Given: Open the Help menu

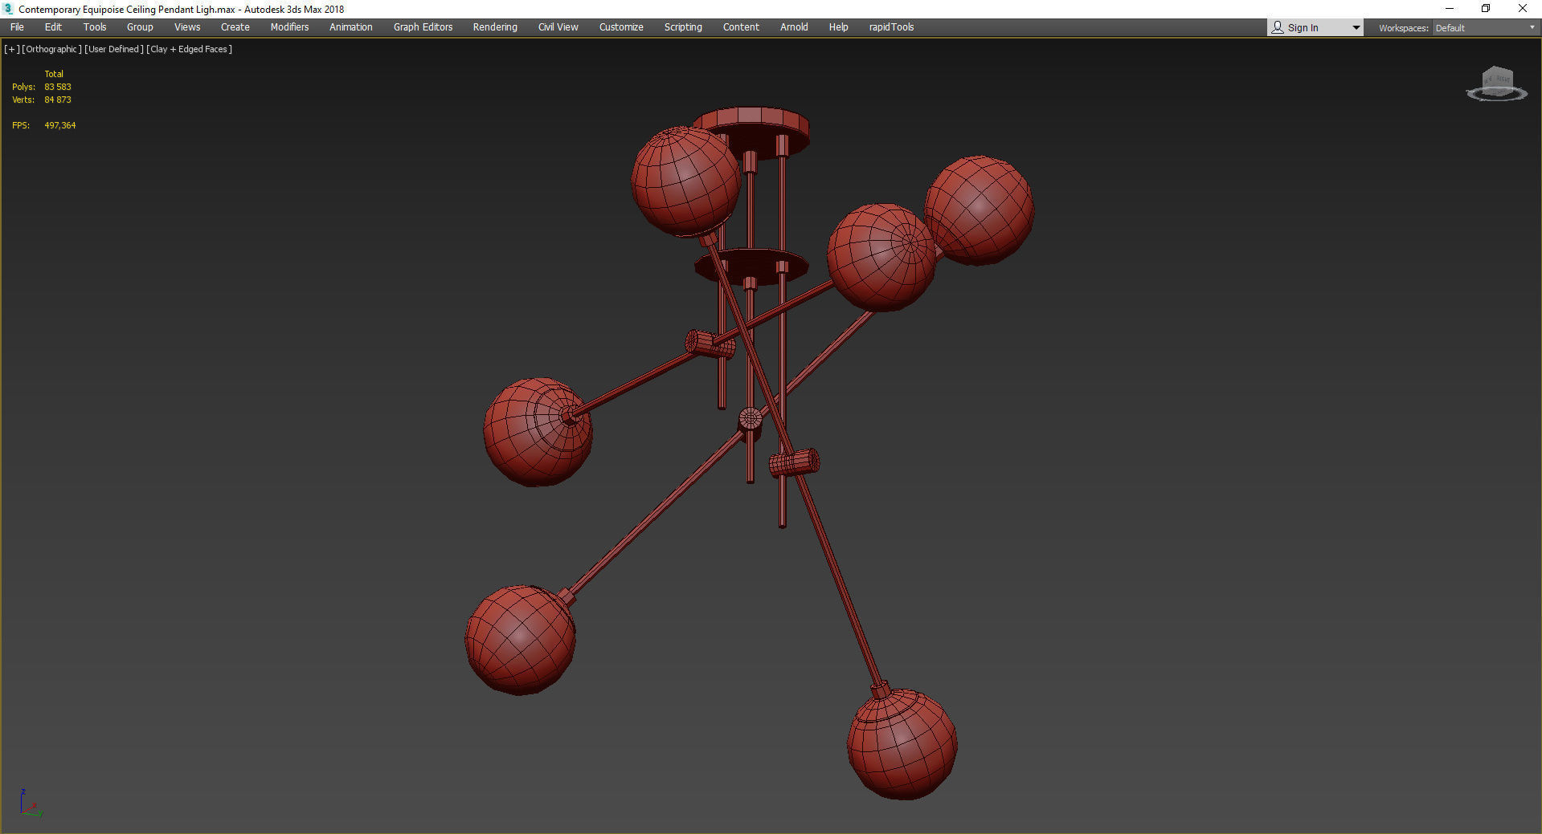Looking at the screenshot, I should coord(838,27).
